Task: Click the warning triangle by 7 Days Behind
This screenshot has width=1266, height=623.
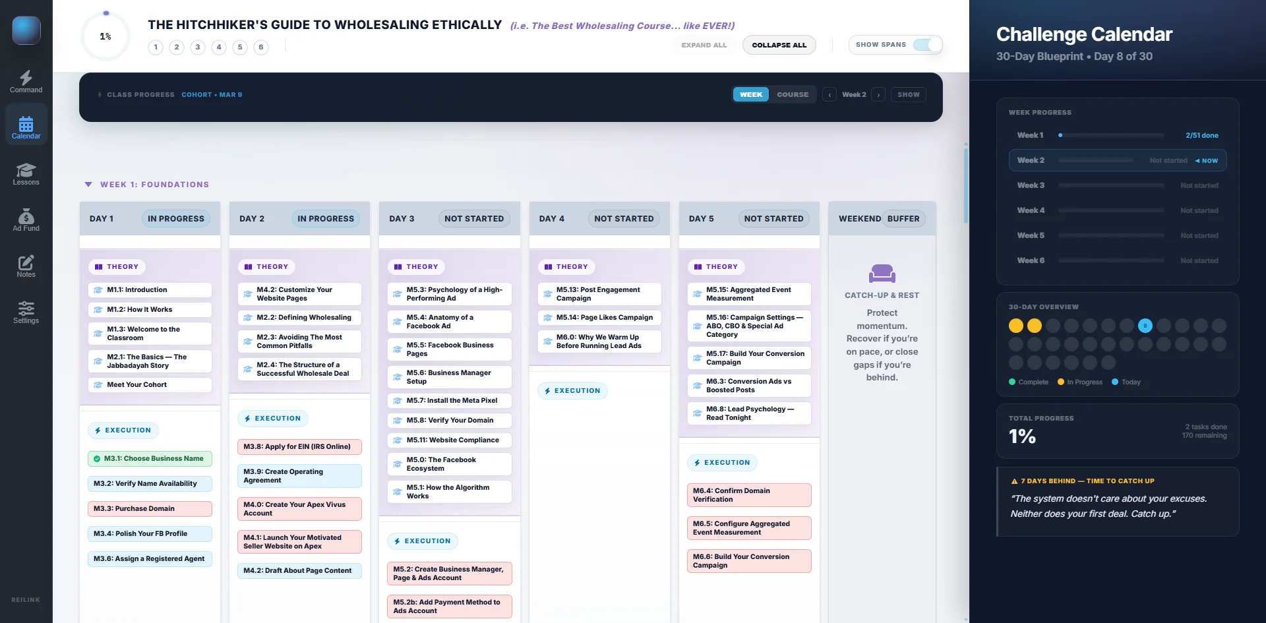Action: tap(1014, 481)
